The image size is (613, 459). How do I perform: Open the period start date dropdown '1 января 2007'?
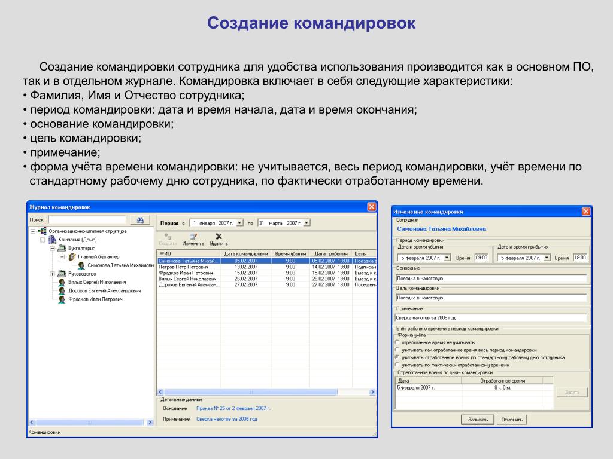(x=239, y=223)
